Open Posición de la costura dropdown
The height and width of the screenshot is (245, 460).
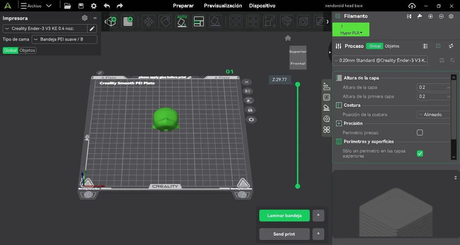(x=433, y=115)
